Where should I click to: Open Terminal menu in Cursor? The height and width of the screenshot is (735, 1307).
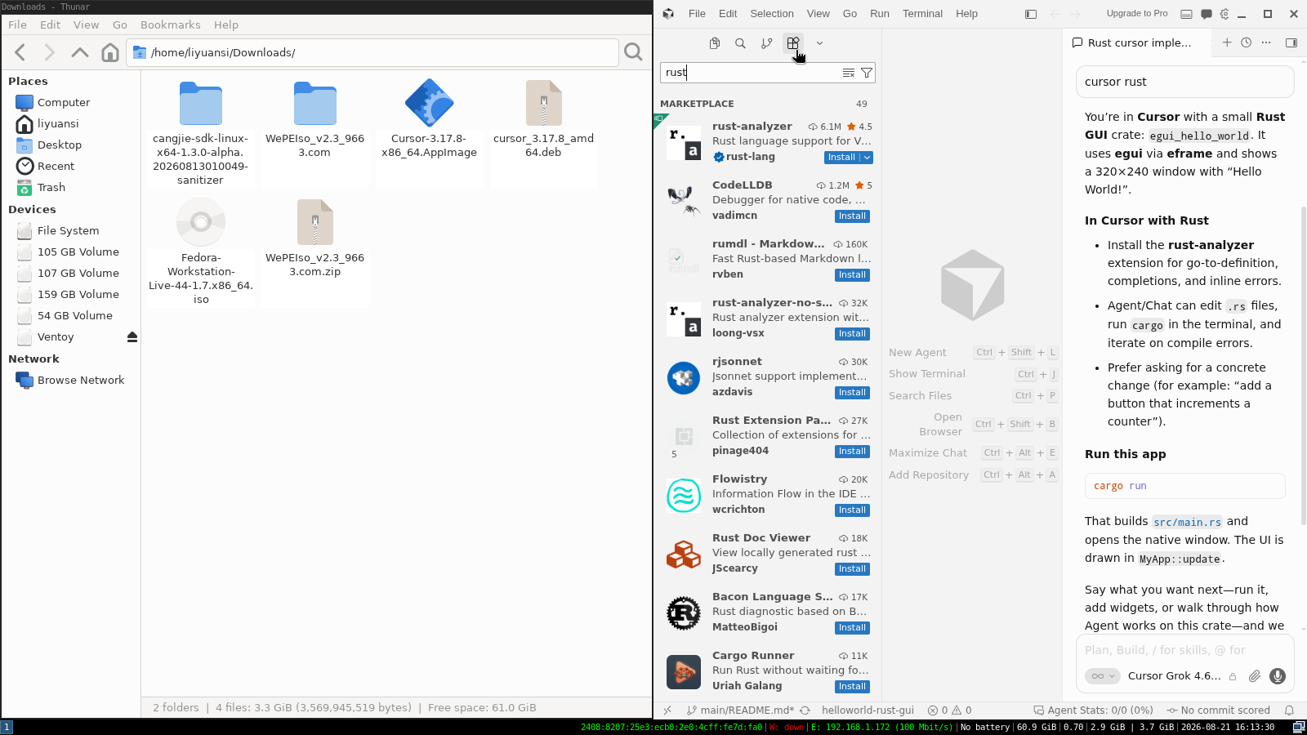click(x=922, y=14)
